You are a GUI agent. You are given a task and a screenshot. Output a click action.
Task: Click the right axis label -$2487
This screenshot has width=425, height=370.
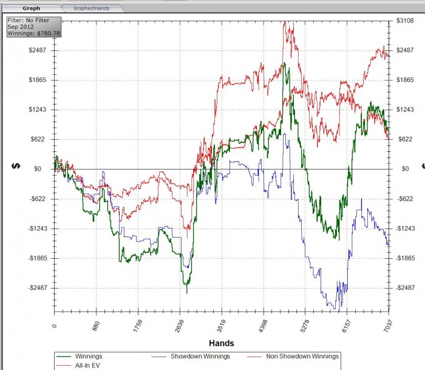405,287
